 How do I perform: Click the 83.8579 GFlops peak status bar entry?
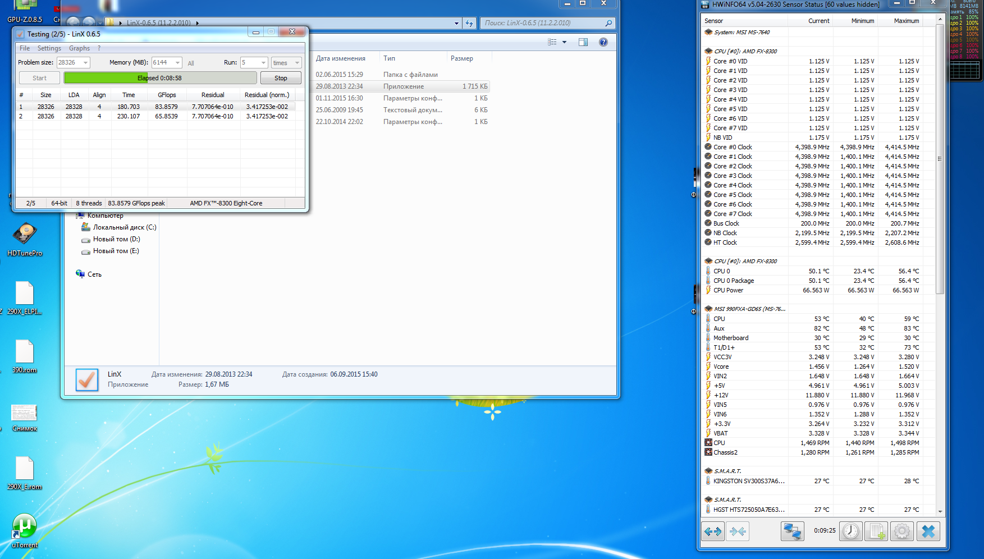(x=136, y=203)
